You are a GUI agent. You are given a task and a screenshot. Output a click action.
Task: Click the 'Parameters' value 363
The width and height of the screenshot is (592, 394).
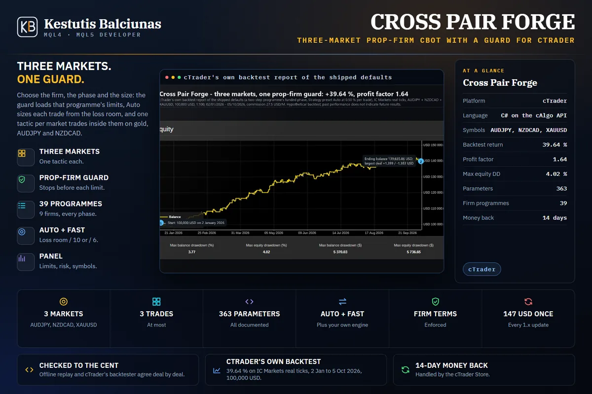(x=561, y=189)
